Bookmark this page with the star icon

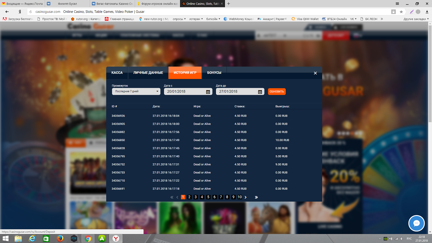pos(401,12)
